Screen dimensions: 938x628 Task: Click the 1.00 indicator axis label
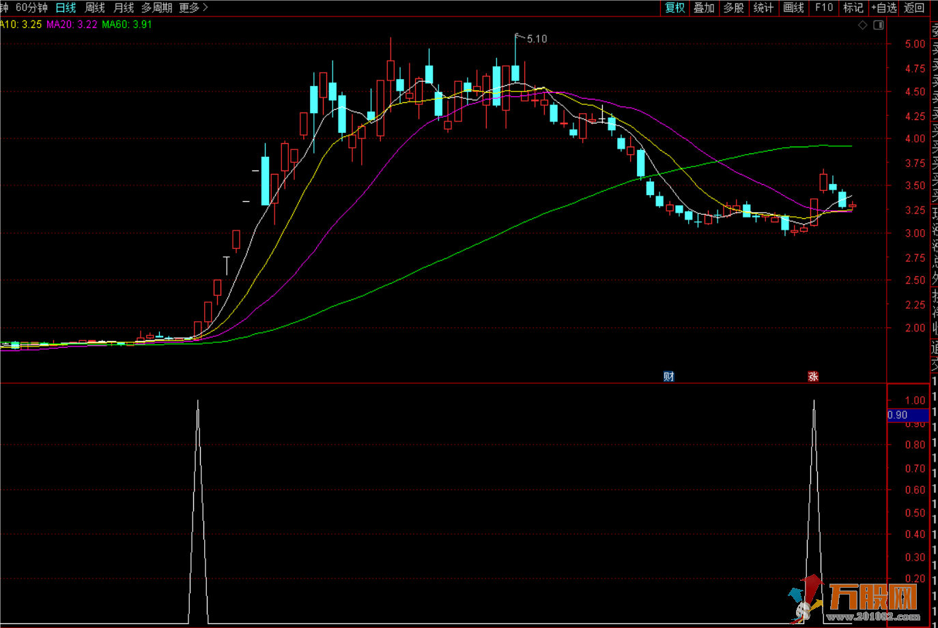(915, 400)
